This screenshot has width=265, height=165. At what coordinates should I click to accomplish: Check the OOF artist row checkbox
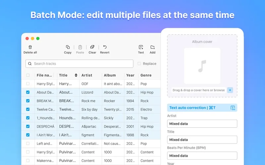[28, 84]
